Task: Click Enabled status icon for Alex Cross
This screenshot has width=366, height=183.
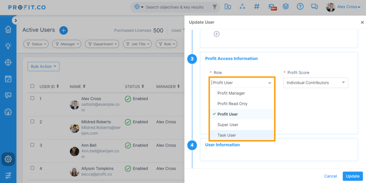Action: pos(128,99)
